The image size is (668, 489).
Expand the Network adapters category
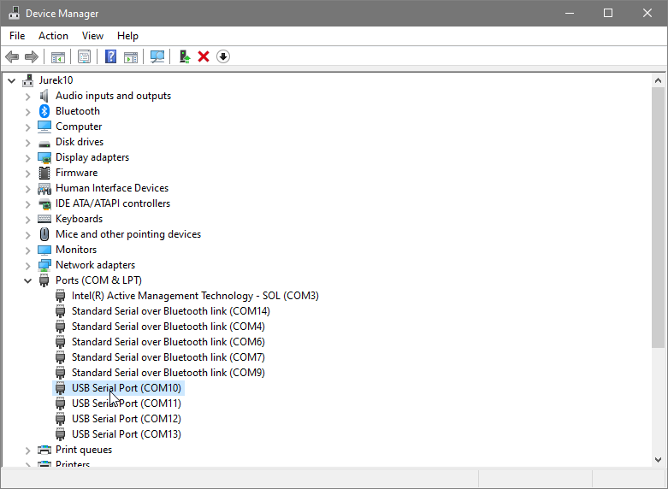28,266
